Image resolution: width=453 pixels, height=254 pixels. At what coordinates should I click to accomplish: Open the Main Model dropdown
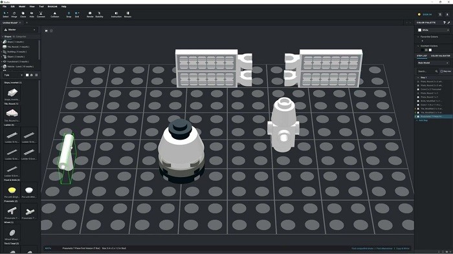pos(433,63)
